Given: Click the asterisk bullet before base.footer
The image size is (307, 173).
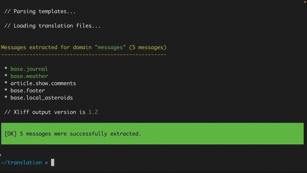Looking at the screenshot, I should click(x=6, y=90).
